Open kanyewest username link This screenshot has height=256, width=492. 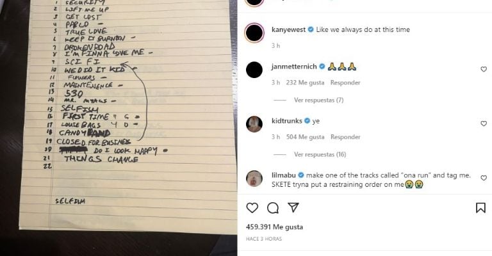(x=289, y=29)
